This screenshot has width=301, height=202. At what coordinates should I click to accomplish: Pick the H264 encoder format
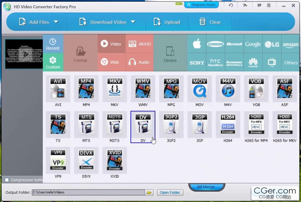(x=228, y=124)
